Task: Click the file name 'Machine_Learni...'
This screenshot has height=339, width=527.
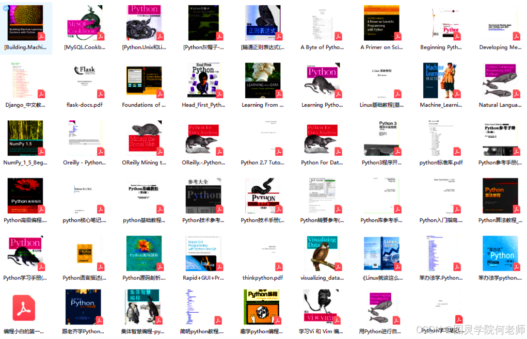Action: tap(441, 105)
